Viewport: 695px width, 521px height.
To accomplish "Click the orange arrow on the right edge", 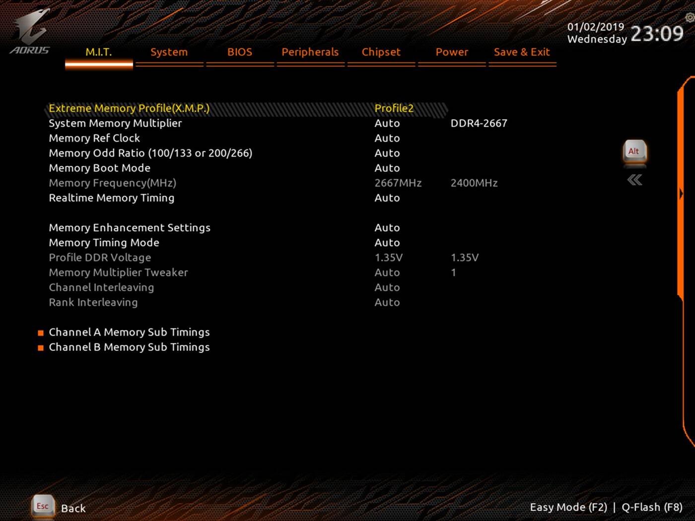I will coord(681,194).
